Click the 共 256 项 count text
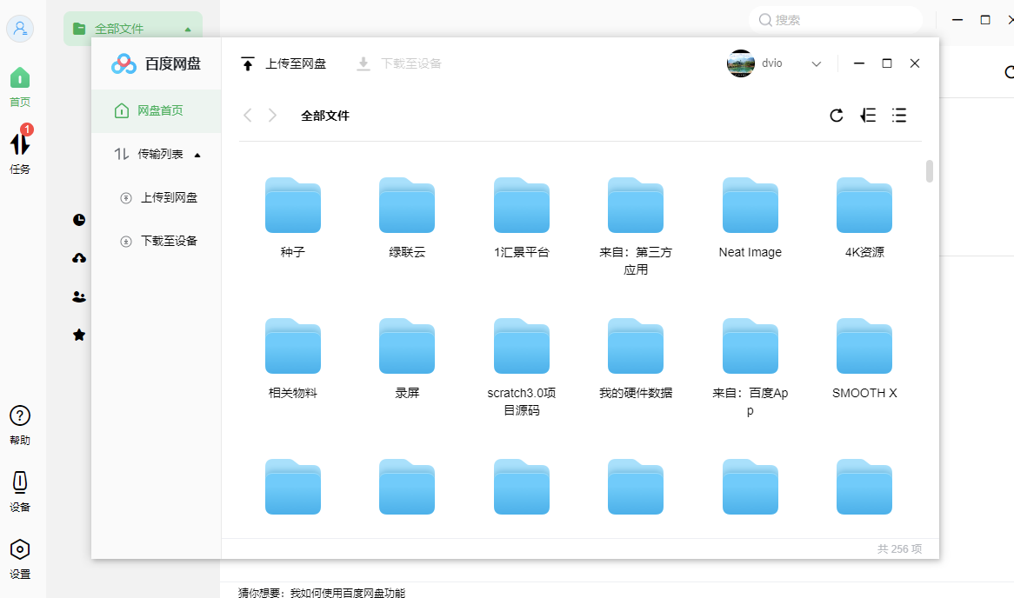 [x=899, y=548]
